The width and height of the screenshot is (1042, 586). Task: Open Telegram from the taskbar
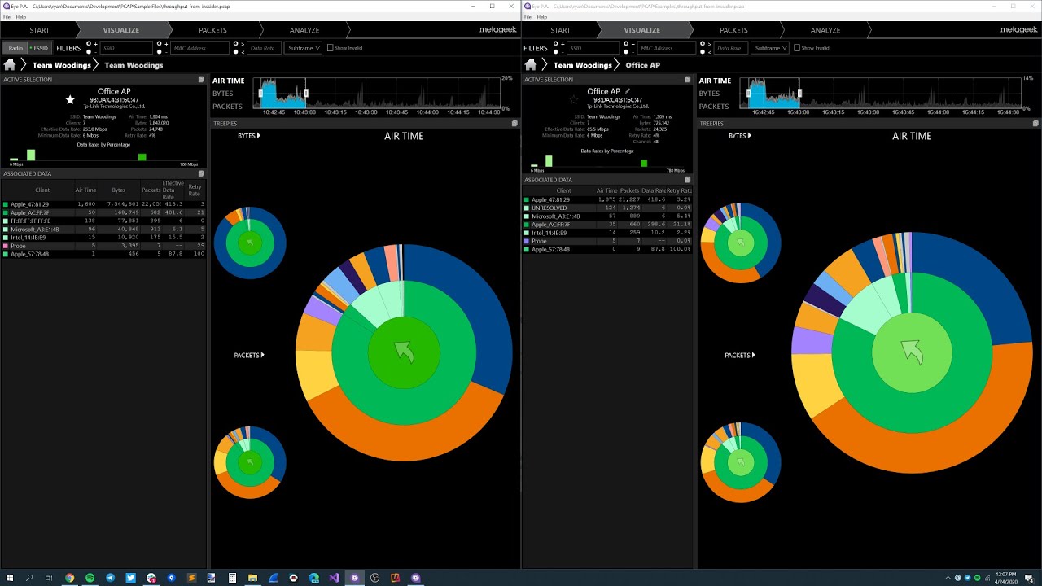110,578
